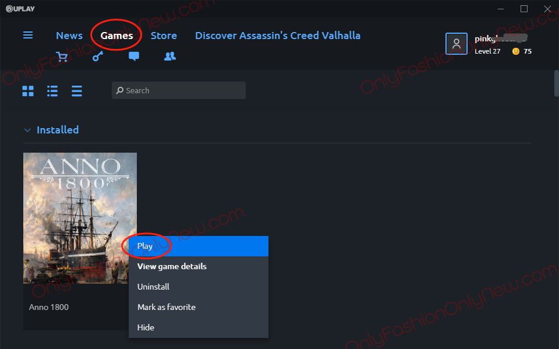The width and height of the screenshot is (559, 349).
Task: Click the user avatar icon
Action: (x=457, y=44)
